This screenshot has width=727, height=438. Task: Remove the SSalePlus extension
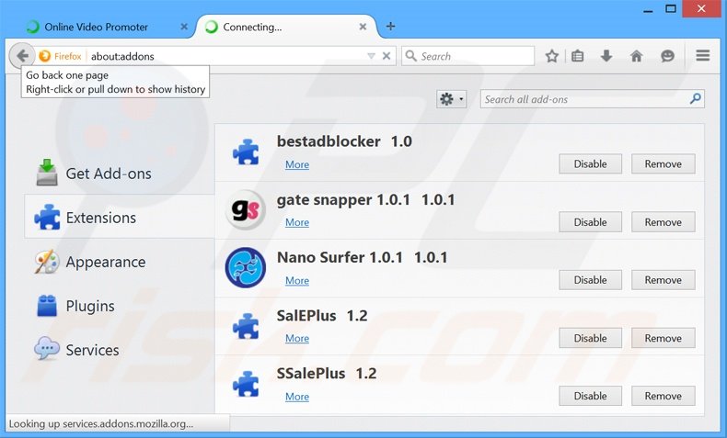tap(663, 396)
